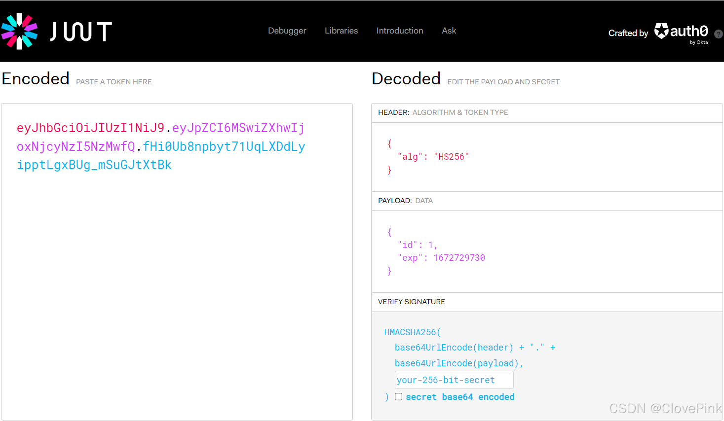The height and width of the screenshot is (421, 724).
Task: Click the colorful JWT star logo icon
Action: pos(20,31)
